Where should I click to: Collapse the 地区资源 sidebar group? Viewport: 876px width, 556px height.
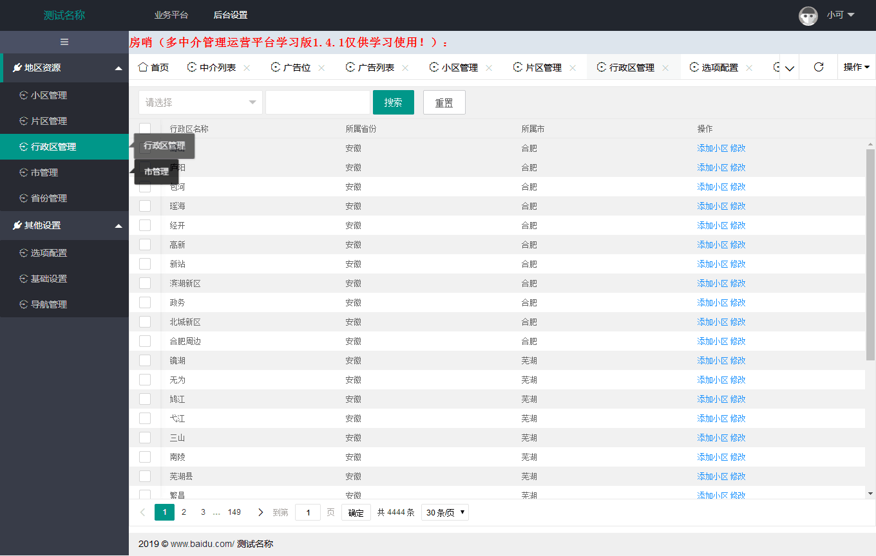pyautogui.click(x=64, y=68)
